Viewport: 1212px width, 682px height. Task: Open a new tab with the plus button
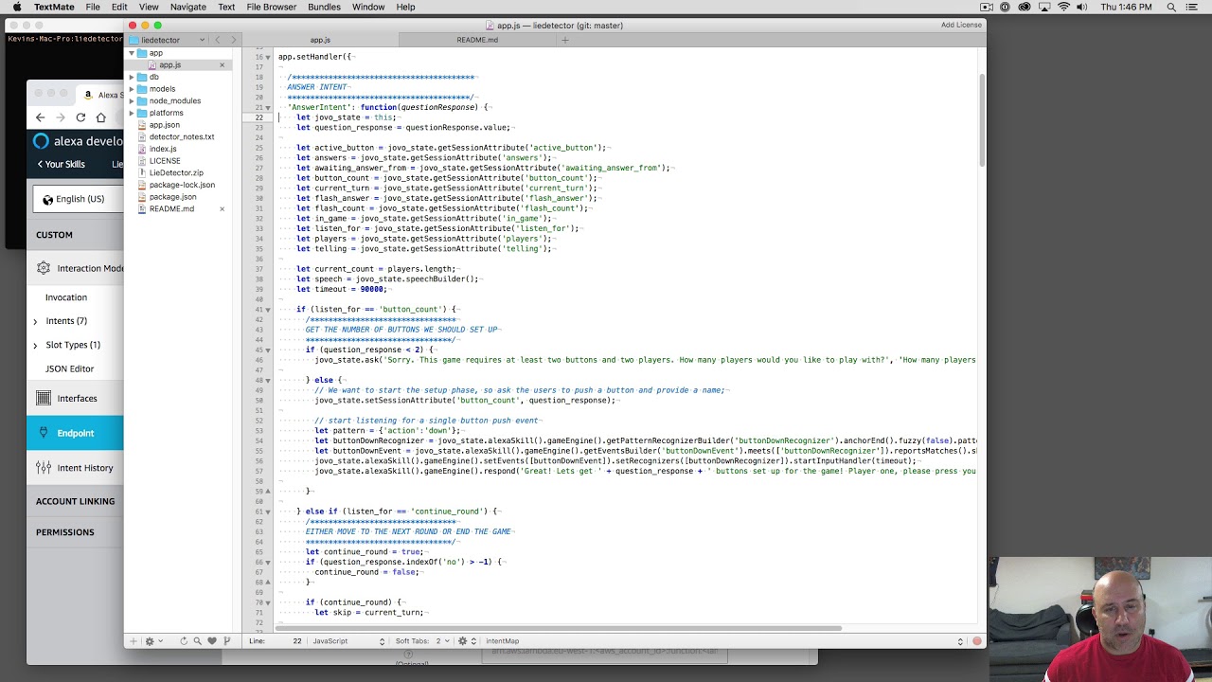(x=565, y=40)
